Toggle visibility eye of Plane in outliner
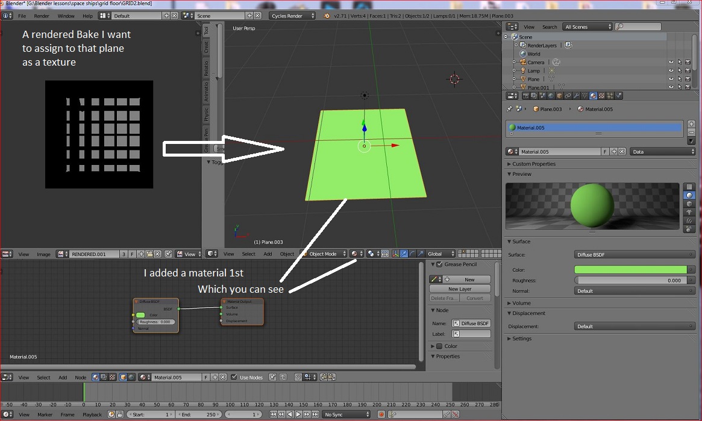The width and height of the screenshot is (702, 421). click(671, 79)
